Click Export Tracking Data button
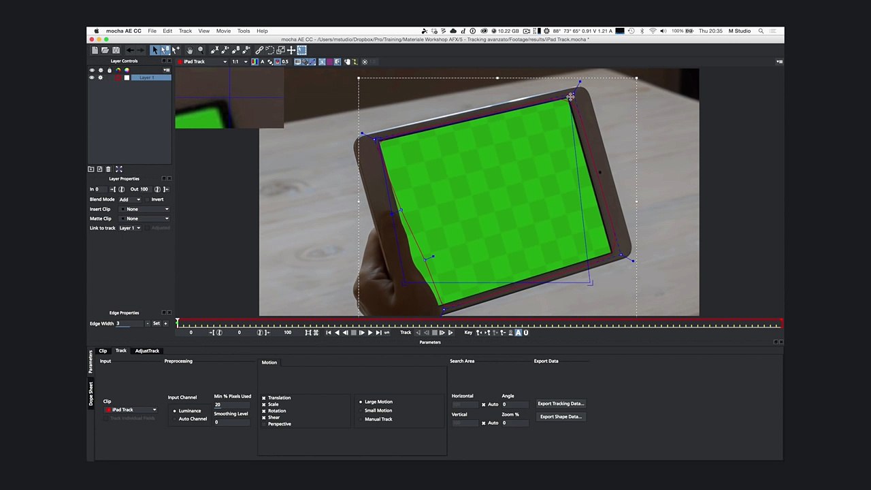 click(x=561, y=404)
